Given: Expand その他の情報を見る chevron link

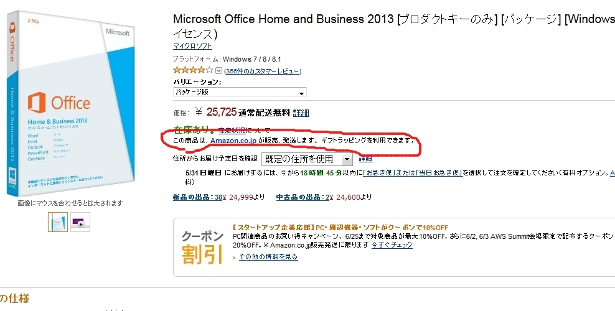Looking at the screenshot, I should [x=266, y=257].
